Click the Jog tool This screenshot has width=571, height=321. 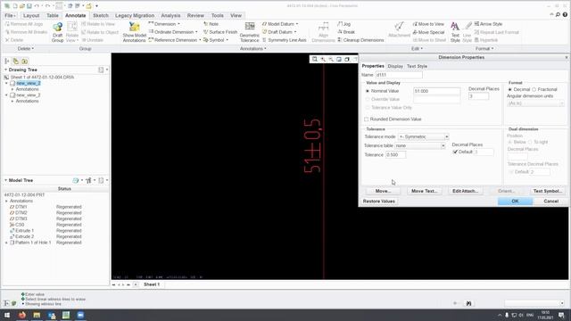(343, 24)
